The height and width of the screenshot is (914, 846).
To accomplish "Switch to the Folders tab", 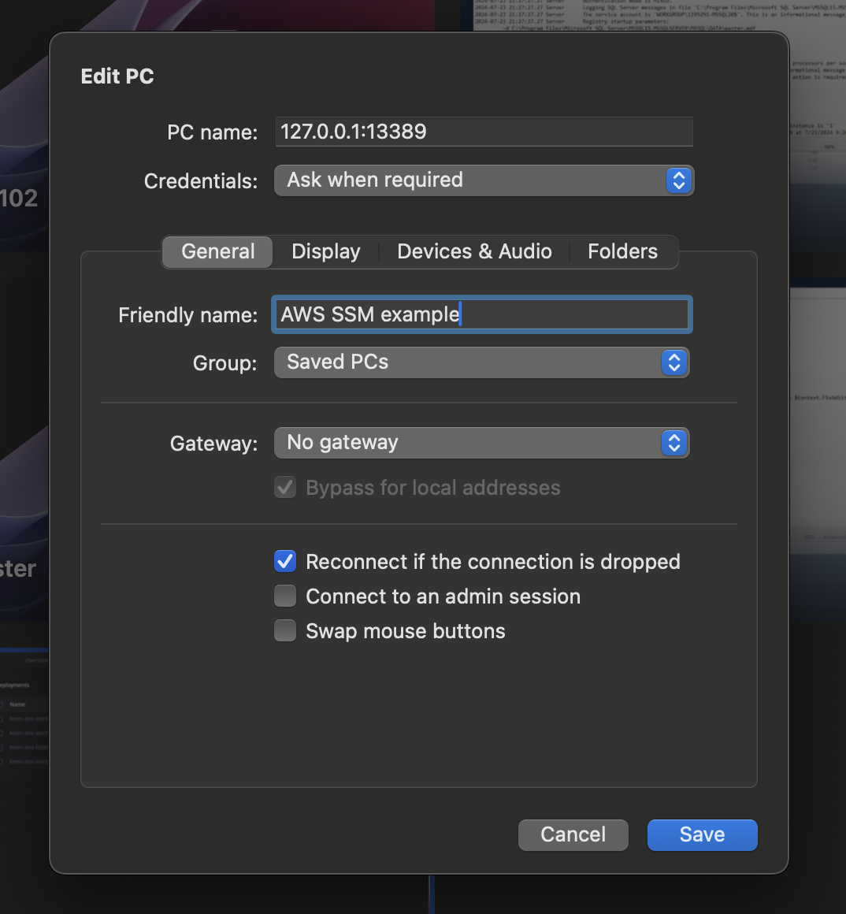I will [x=622, y=252].
